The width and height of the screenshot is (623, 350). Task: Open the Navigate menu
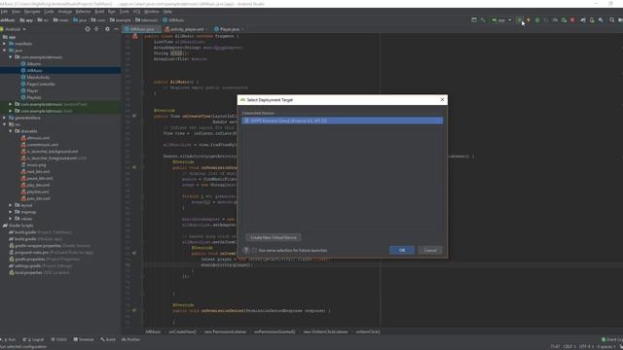32,12
